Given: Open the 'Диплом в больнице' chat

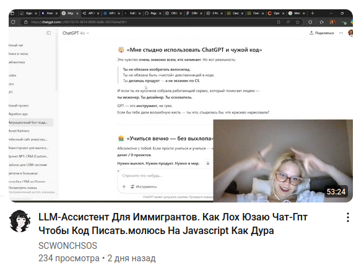Looking at the screenshot, I should (23, 173).
